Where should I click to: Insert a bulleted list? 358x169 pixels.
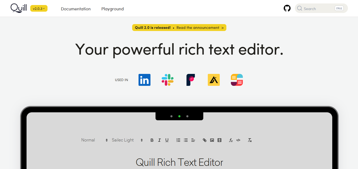click(x=186, y=140)
